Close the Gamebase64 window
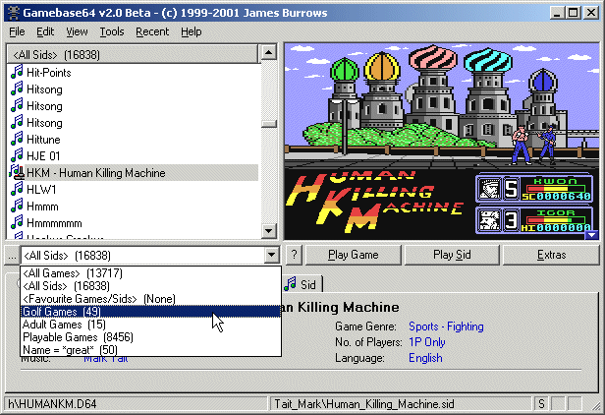The height and width of the screenshot is (415, 605). [591, 13]
